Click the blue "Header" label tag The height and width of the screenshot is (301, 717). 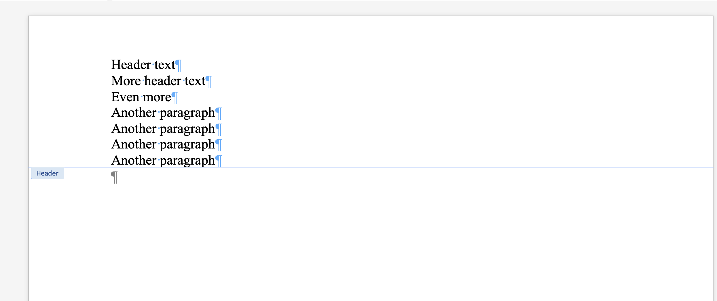pos(48,173)
